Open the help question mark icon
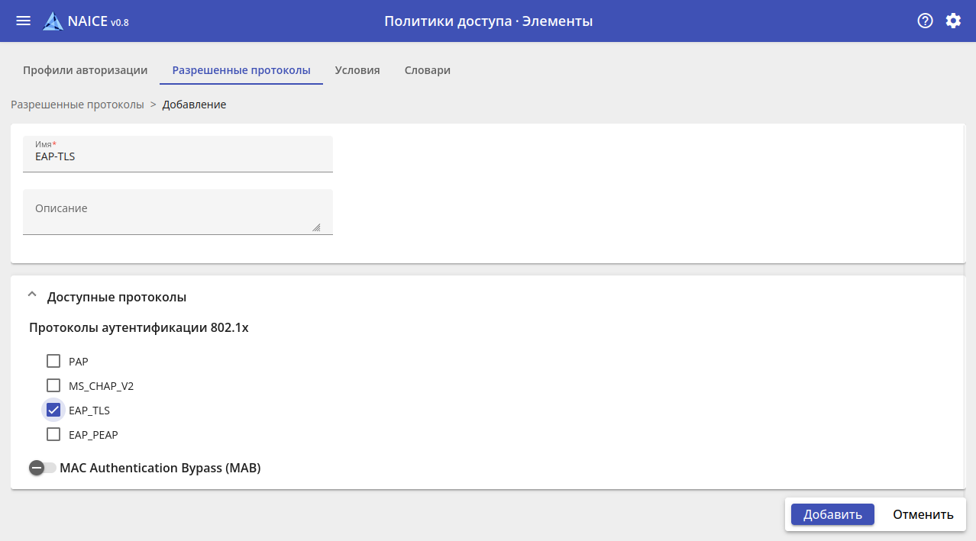 coord(925,21)
